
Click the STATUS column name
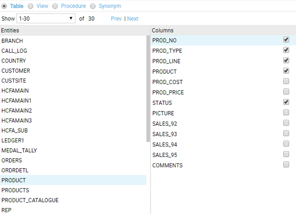click(162, 103)
